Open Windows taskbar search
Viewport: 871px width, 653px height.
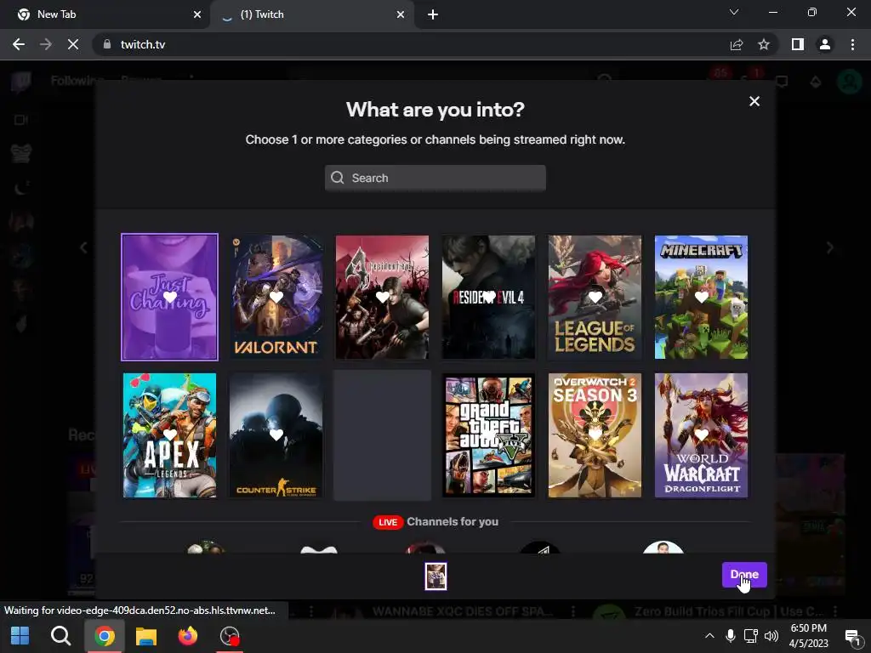(60, 636)
